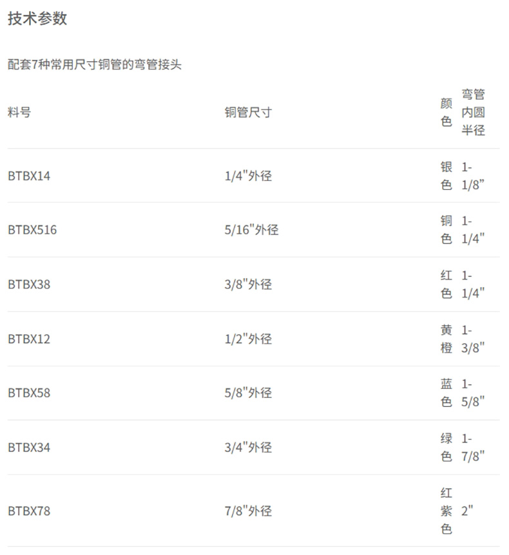
Task: Click the 2" bend radius value
Action: pyautogui.click(x=468, y=511)
